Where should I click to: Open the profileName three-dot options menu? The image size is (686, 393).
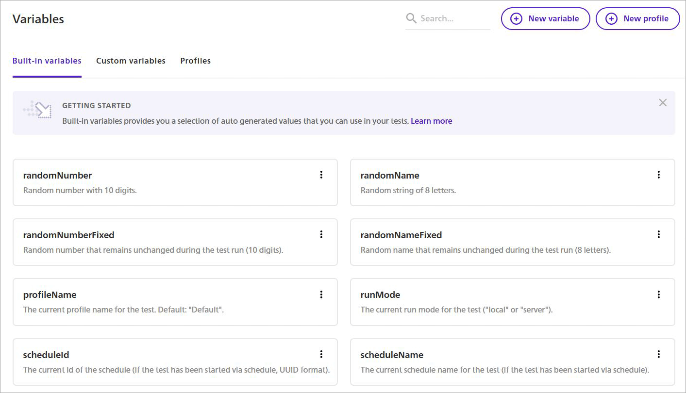pos(321,295)
